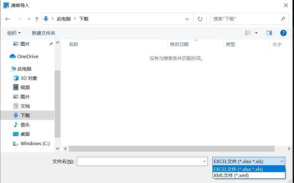The height and width of the screenshot is (183, 294).
Task: Toggle the 修改日期 sort order arrow
Action: 195,40
